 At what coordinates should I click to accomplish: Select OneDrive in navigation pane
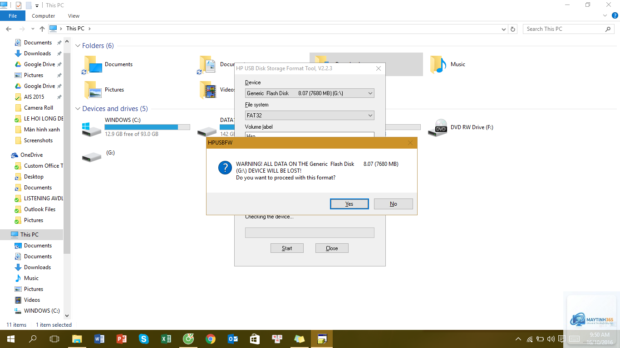pyautogui.click(x=31, y=155)
